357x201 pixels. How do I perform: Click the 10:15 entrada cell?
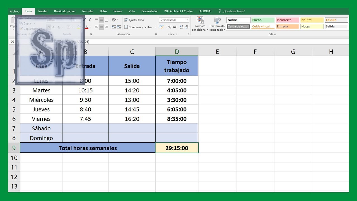(x=85, y=90)
